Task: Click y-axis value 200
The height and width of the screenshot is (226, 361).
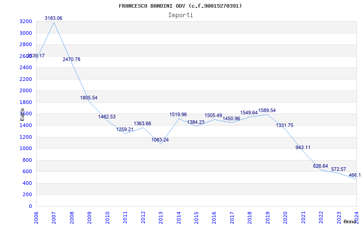Action: tap(28, 195)
